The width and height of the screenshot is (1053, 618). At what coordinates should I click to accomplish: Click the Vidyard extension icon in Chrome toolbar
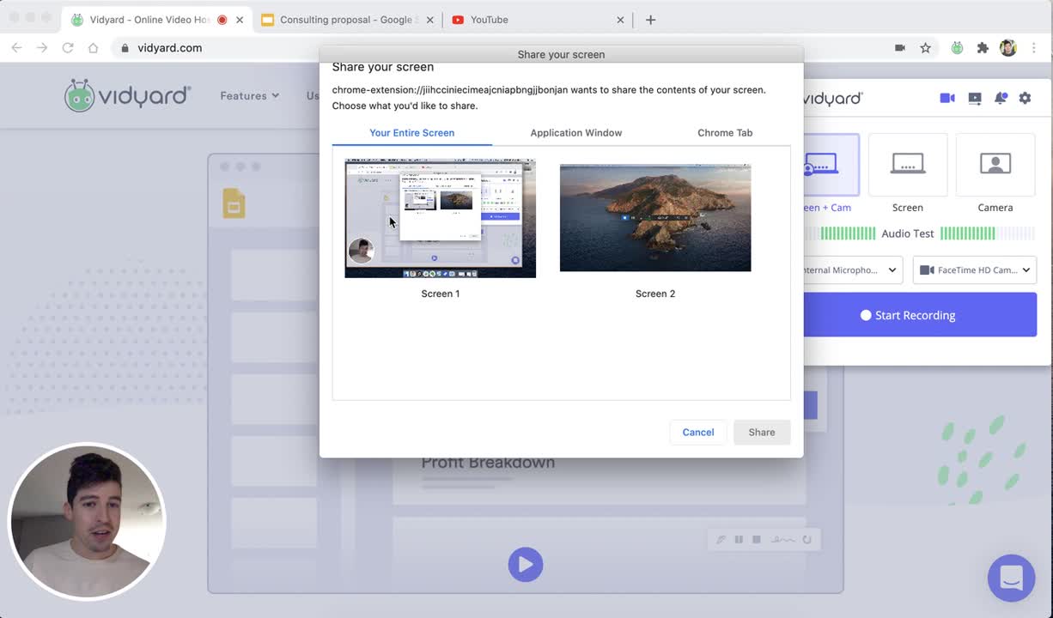[957, 48]
